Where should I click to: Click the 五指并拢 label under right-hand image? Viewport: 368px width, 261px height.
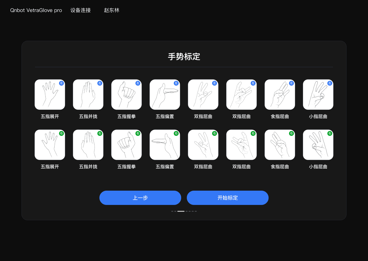click(88, 167)
